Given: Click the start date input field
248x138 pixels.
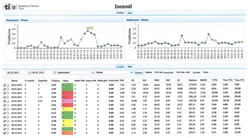Looking at the screenshot, I should (17, 73).
